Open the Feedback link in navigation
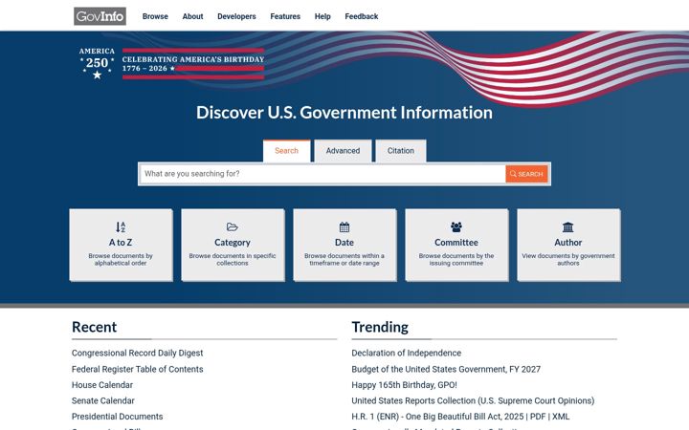The height and width of the screenshot is (430, 689). click(x=361, y=16)
